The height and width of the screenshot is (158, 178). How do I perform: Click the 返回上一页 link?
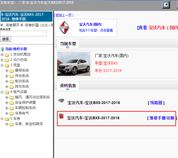(64, 15)
